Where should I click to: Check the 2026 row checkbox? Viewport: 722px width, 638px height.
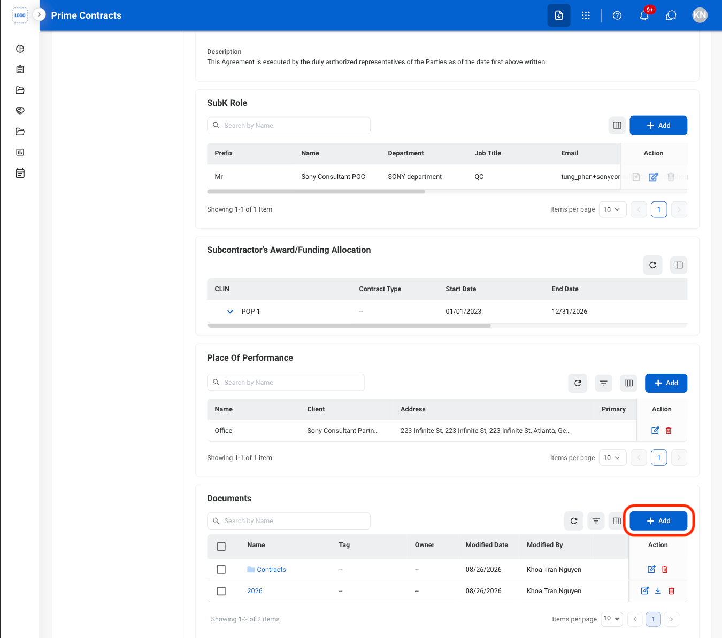coord(221,591)
